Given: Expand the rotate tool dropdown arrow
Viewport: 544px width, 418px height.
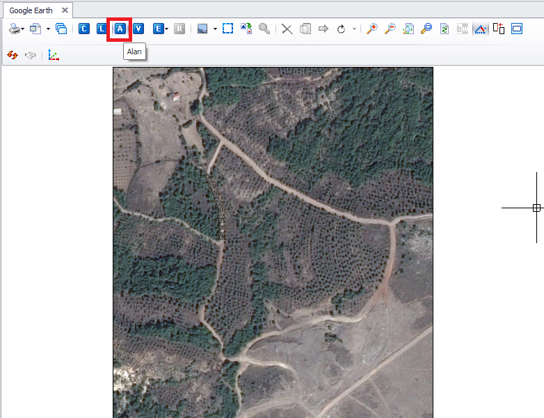Looking at the screenshot, I should pyautogui.click(x=354, y=29).
